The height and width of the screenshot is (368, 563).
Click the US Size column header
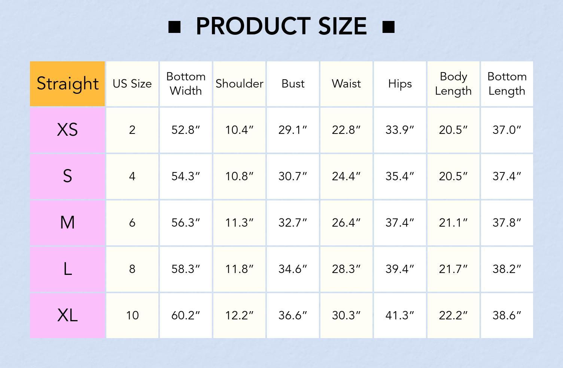point(132,84)
